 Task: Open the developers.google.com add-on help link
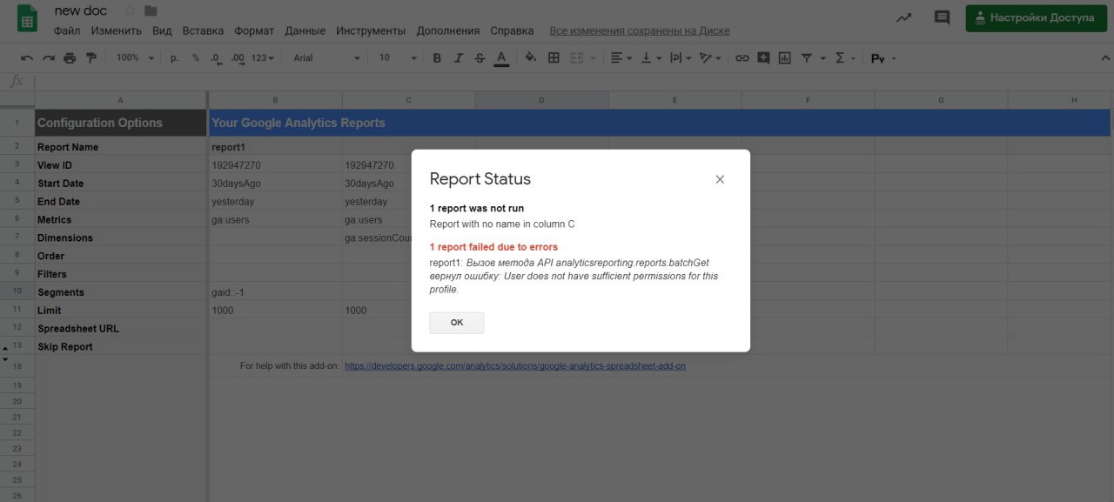click(515, 366)
